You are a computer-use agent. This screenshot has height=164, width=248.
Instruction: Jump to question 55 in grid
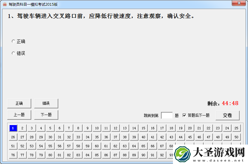[50, 146]
